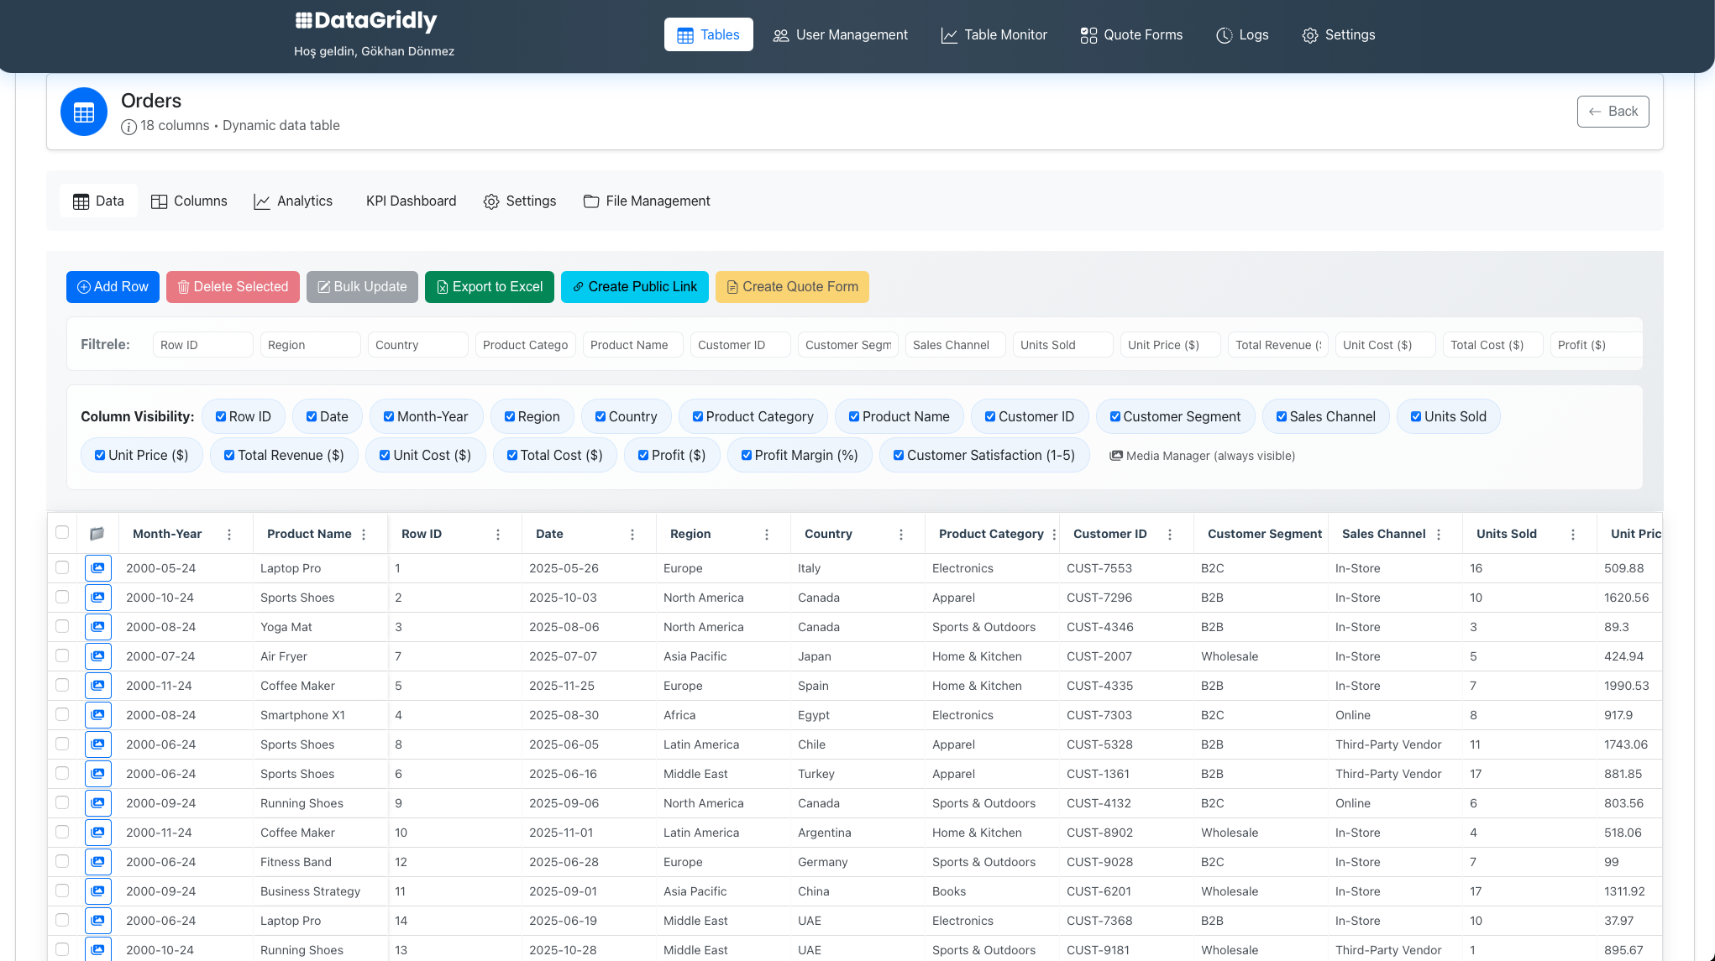
Task: Open media manager for Sports Shoes row 8
Action: [x=97, y=744]
